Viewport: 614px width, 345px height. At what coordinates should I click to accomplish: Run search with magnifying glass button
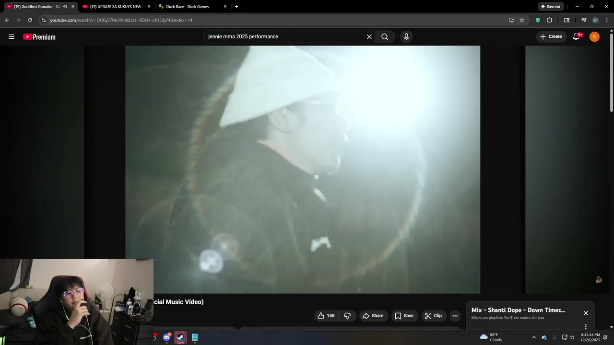pos(385,37)
